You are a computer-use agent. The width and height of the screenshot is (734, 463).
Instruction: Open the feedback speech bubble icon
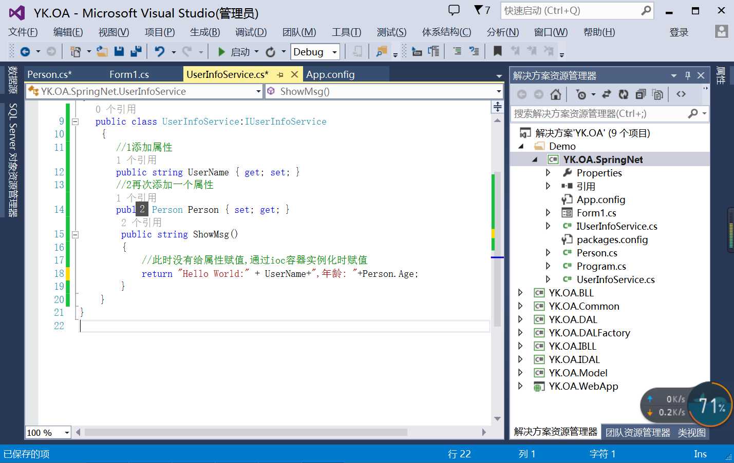pos(454,10)
